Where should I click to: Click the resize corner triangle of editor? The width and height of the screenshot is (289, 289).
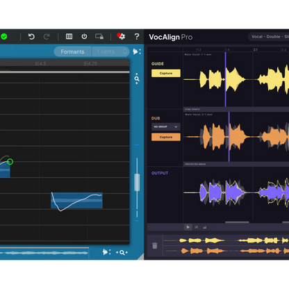(x=141, y=257)
